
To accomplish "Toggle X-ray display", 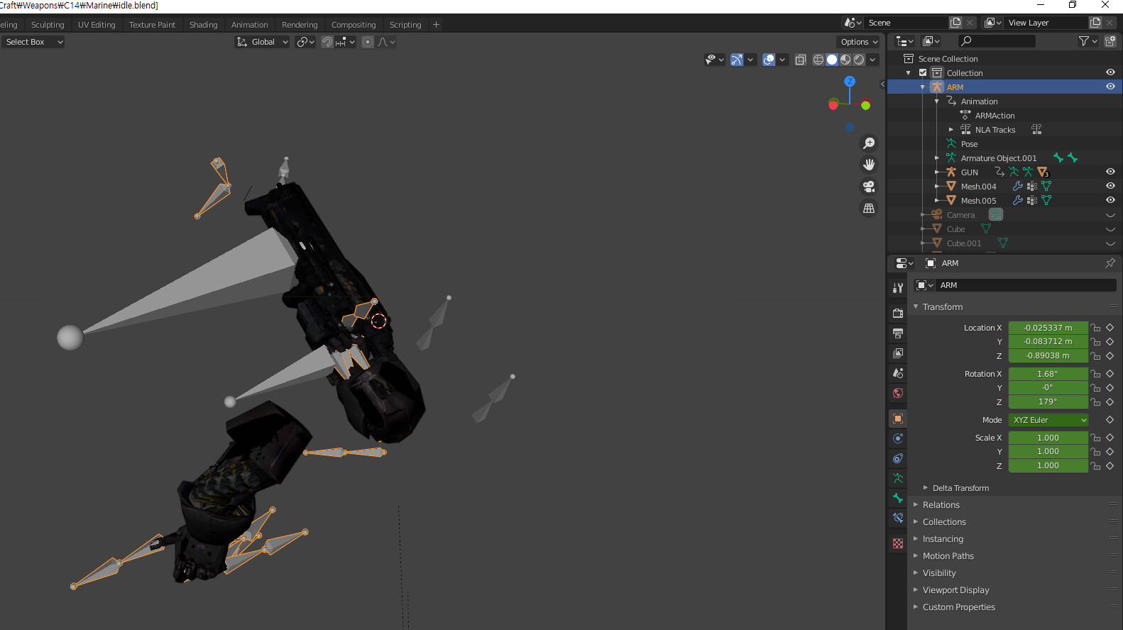I will point(801,60).
